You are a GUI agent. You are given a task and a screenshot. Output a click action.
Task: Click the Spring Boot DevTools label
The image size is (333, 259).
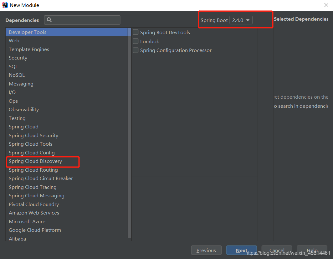point(165,32)
